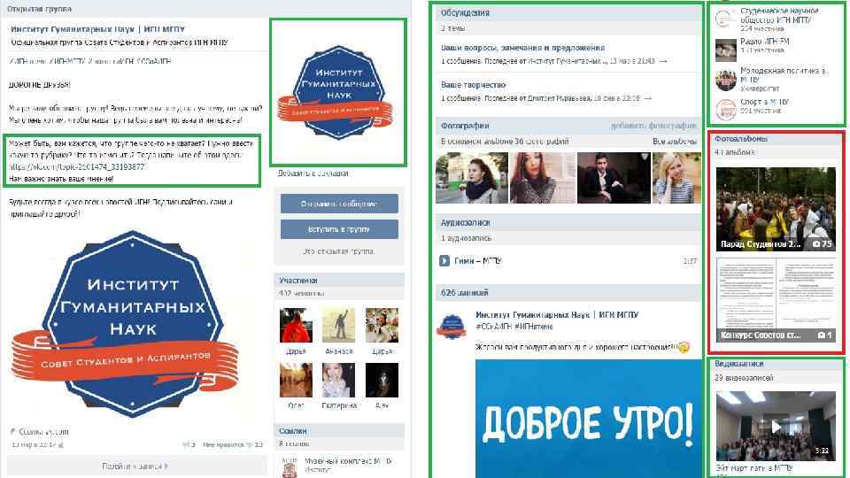Open the Радио МГПУ FM group avatar
This screenshot has width=850, height=478.
[x=725, y=50]
